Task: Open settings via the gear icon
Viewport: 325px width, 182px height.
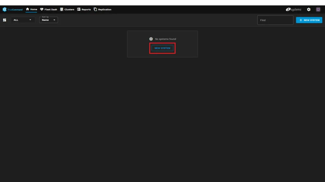Action: click(308, 9)
